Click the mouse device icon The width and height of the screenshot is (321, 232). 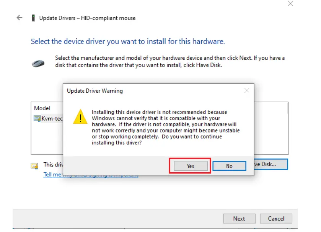point(37,63)
